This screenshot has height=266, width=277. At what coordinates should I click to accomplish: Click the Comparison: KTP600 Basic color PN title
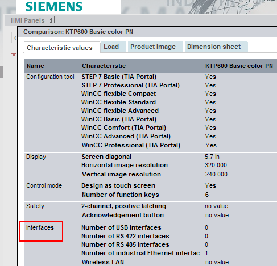(78, 32)
